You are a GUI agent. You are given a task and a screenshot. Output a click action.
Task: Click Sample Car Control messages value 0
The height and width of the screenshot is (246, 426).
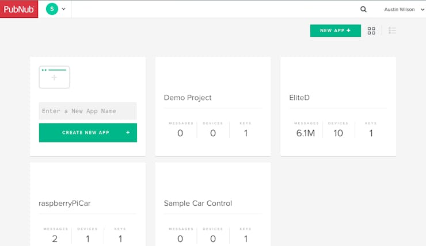click(x=180, y=239)
